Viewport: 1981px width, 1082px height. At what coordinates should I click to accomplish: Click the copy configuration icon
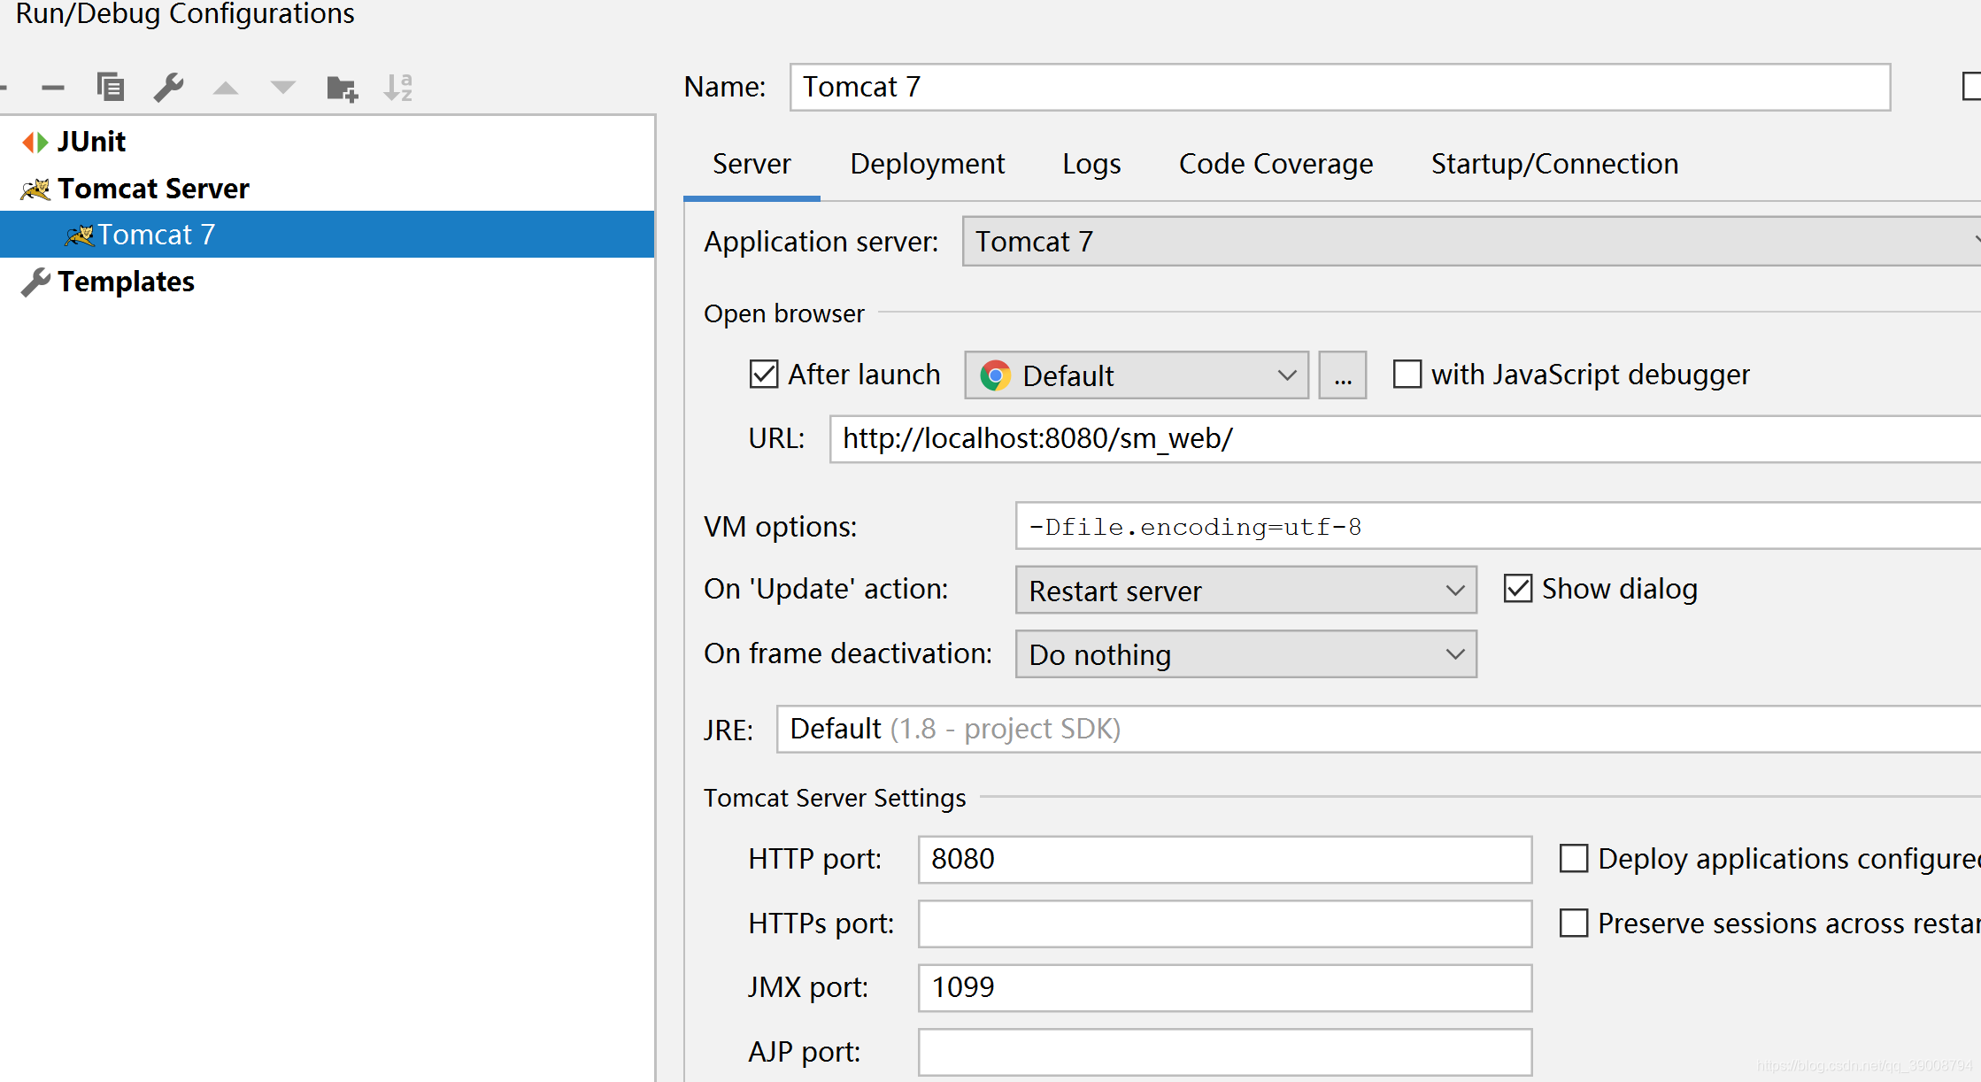[111, 87]
